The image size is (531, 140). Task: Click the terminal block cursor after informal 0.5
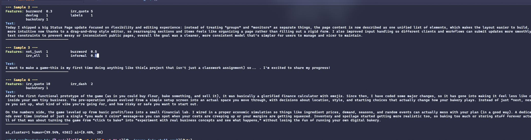click(98, 56)
